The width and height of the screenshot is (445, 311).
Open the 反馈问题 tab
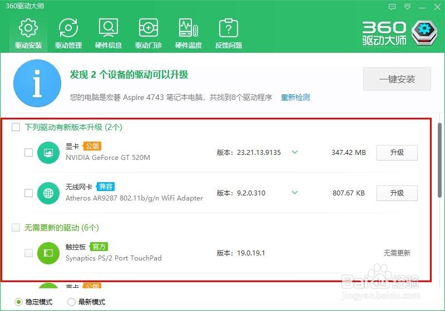(229, 34)
